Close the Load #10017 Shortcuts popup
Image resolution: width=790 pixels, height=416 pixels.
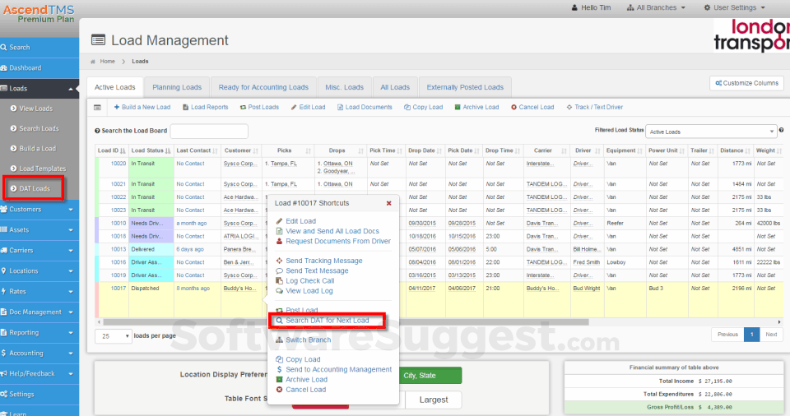click(x=389, y=202)
